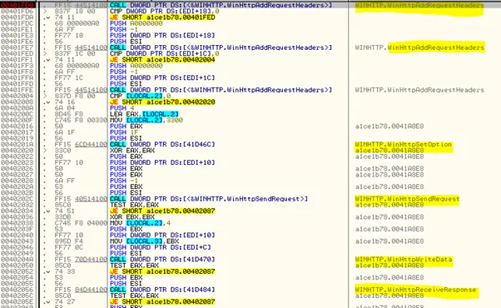Select the highlighted address 00401FD0 row

coord(250,5)
